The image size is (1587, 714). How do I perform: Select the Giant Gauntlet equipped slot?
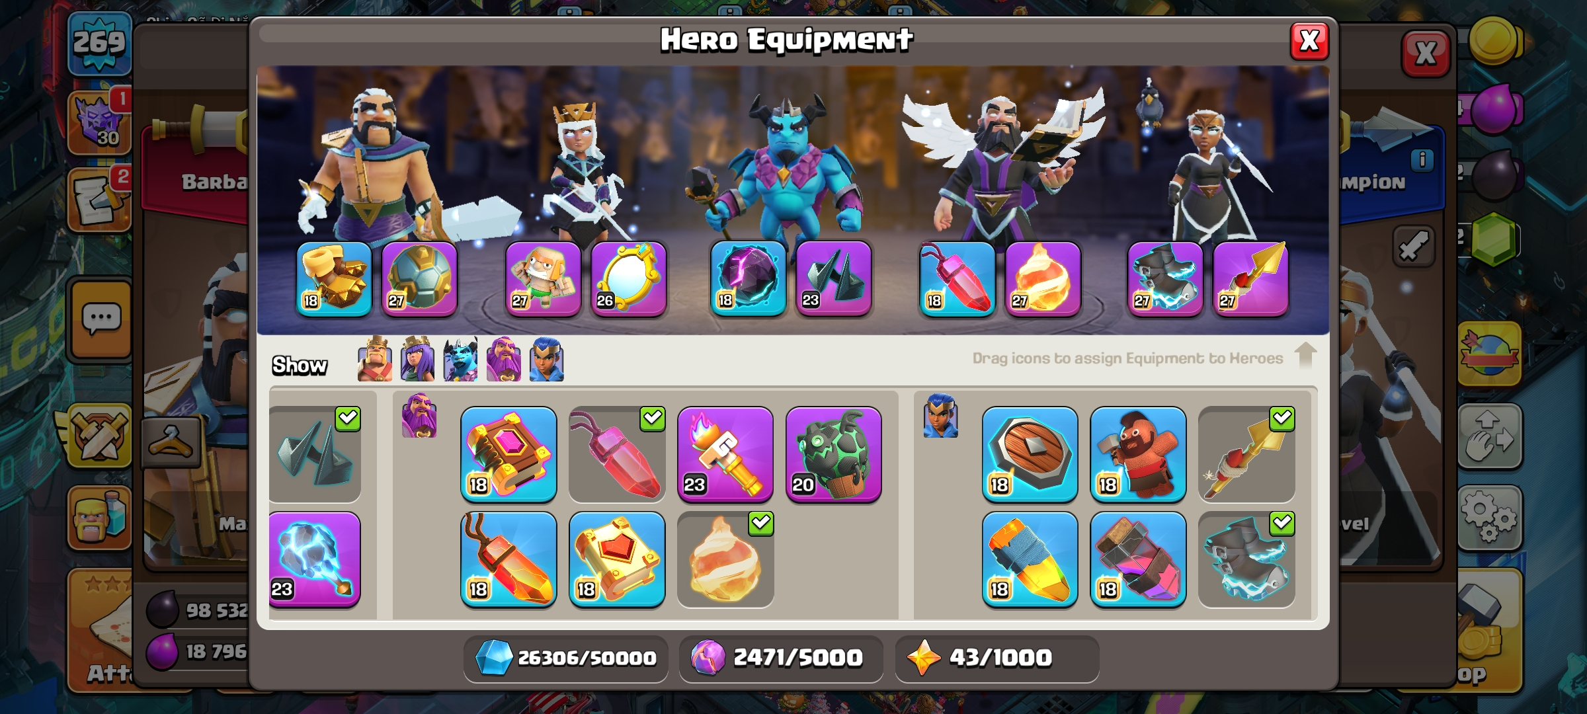[x=334, y=278]
